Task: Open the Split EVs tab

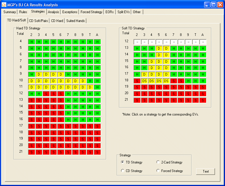Action: coord(124,12)
